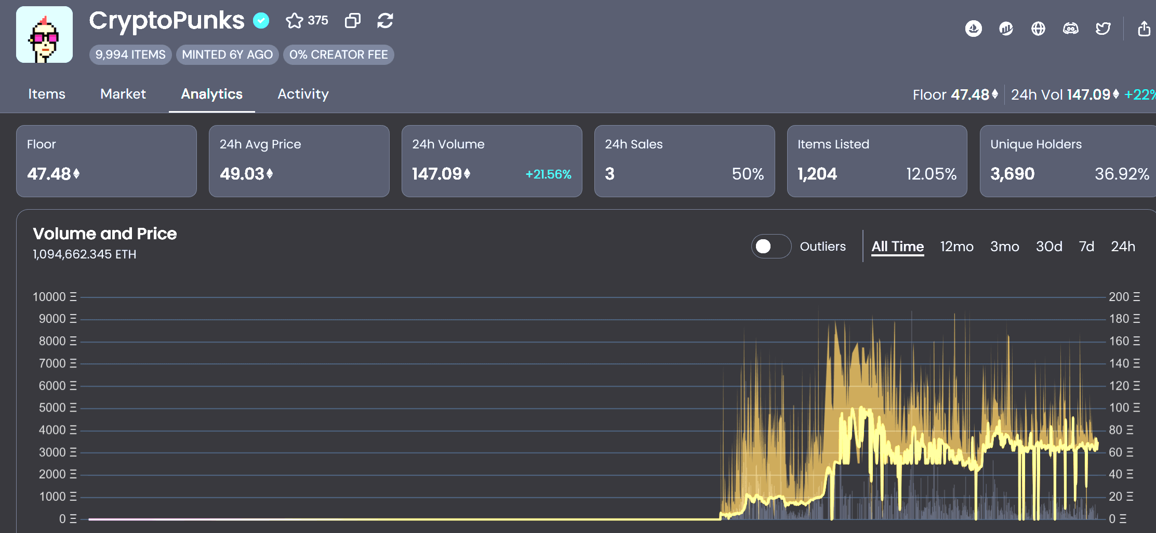Open the collection website globe icon

point(1038,29)
